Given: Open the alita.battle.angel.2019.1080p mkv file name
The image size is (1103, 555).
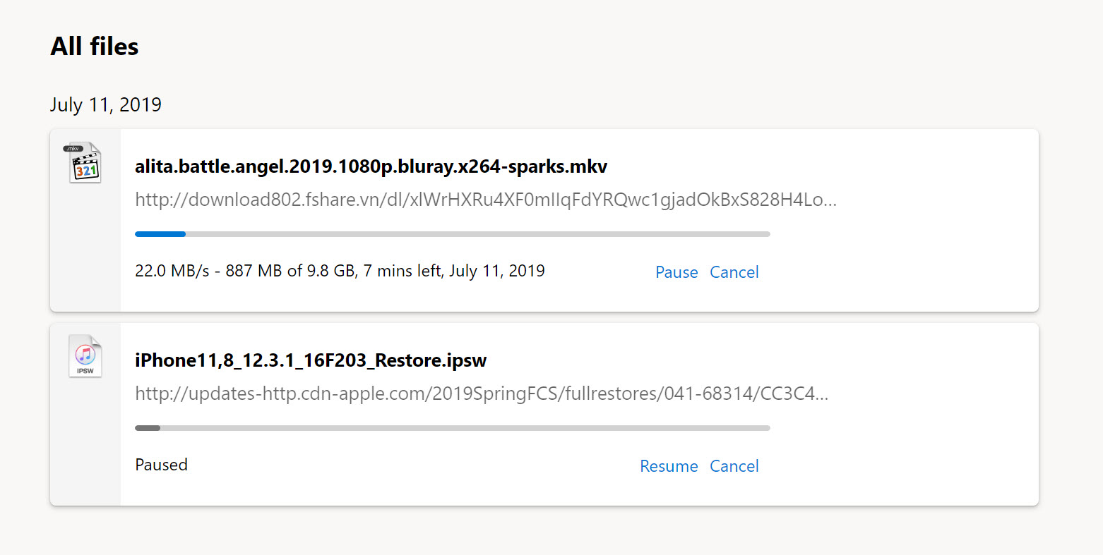Looking at the screenshot, I should [371, 166].
